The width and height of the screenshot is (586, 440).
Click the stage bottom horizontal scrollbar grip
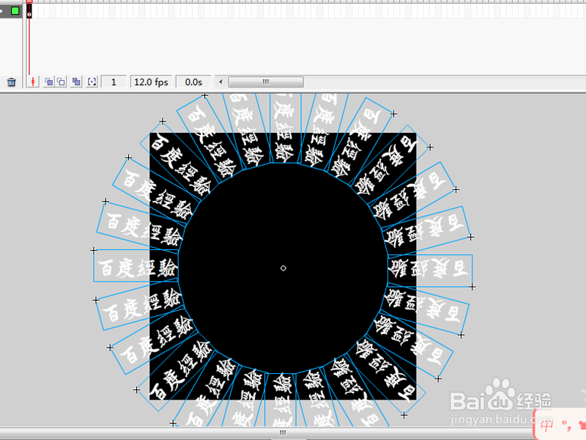pyautogui.click(x=283, y=433)
